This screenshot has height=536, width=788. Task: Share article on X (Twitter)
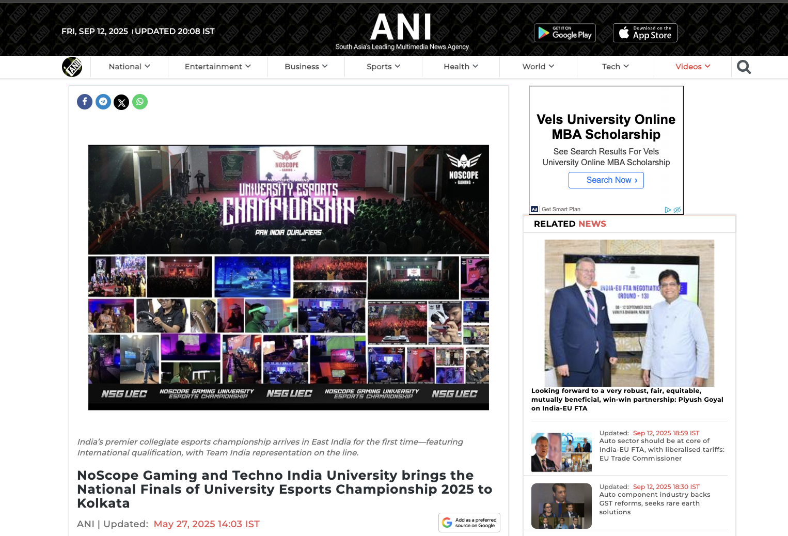tap(121, 102)
